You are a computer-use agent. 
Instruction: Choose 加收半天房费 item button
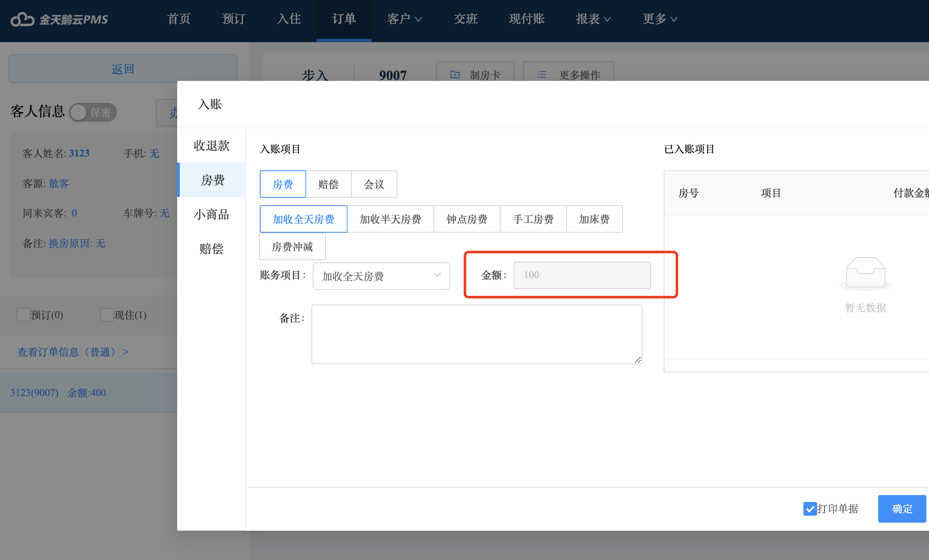(391, 219)
